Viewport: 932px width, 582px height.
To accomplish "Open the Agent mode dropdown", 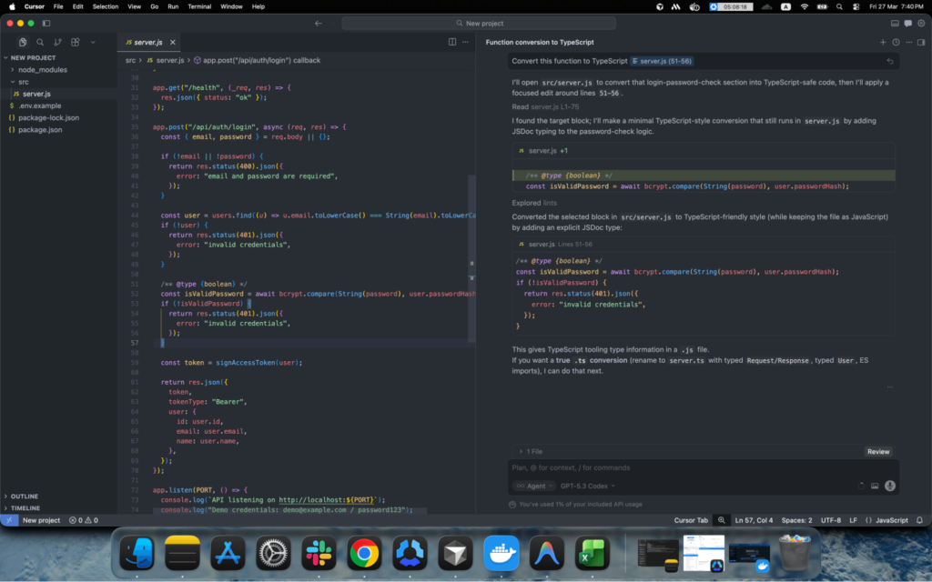I will coord(535,485).
